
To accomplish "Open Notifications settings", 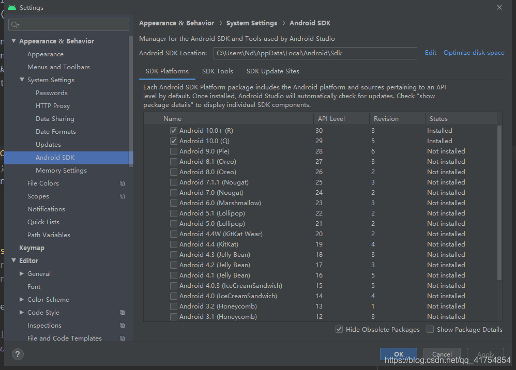I will point(46,209).
